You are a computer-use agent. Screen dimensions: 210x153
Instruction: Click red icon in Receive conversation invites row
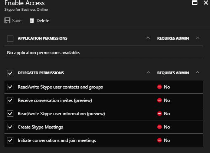point(160,100)
